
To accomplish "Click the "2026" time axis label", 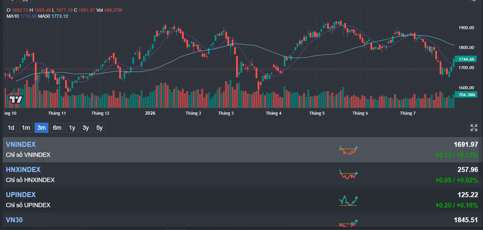I will 150,113.
